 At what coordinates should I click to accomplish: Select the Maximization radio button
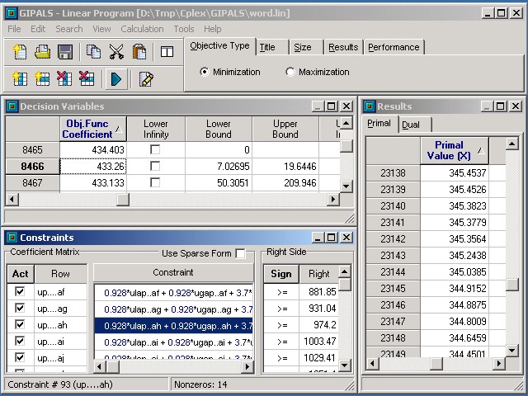(x=290, y=72)
